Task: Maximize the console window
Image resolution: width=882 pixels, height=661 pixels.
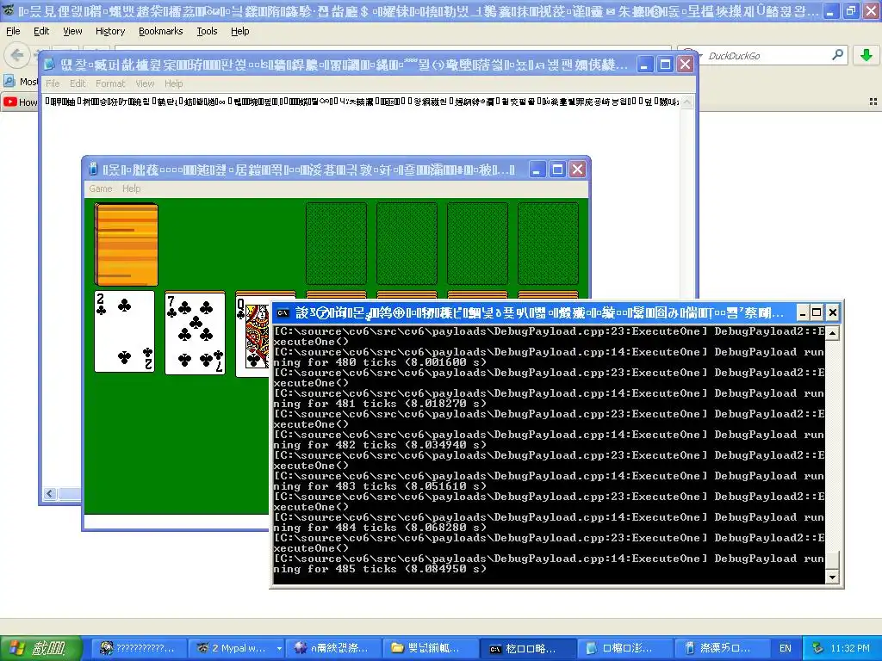Action: pyautogui.click(x=817, y=312)
